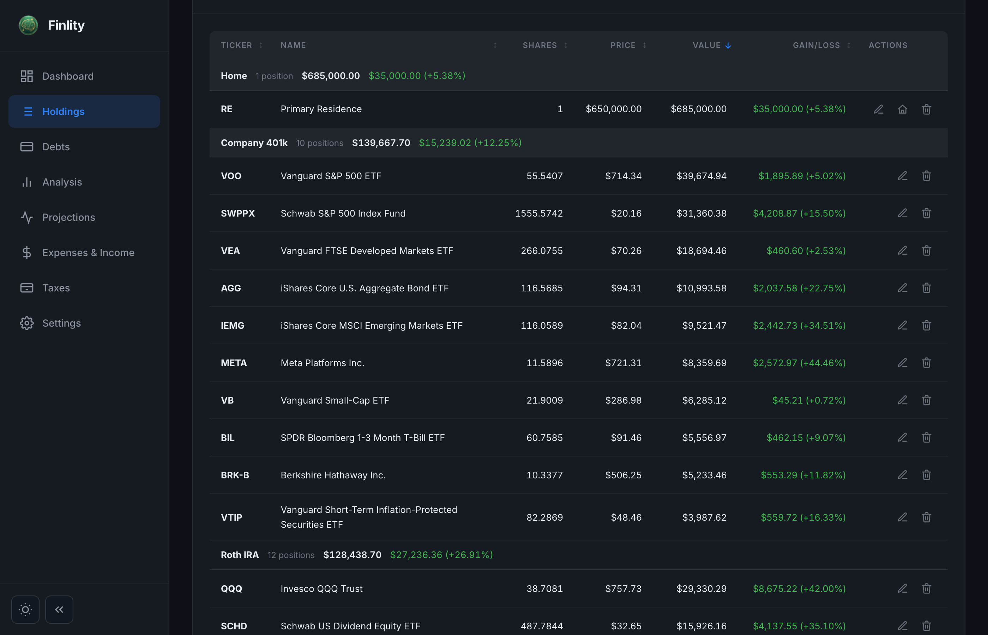The image size is (988, 635).
Task: Go to Debts section
Action: [x=84, y=147]
